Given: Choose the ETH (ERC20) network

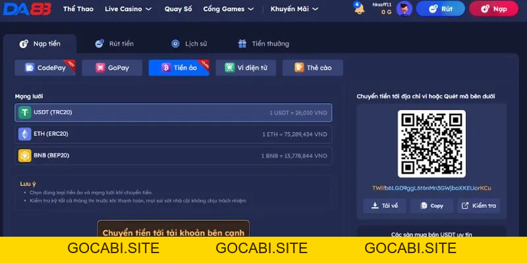Looking at the screenshot, I should [173, 134].
